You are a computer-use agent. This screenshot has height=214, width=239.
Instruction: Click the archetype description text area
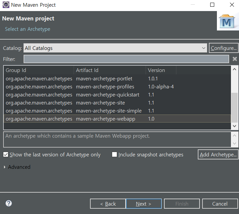[117, 140]
